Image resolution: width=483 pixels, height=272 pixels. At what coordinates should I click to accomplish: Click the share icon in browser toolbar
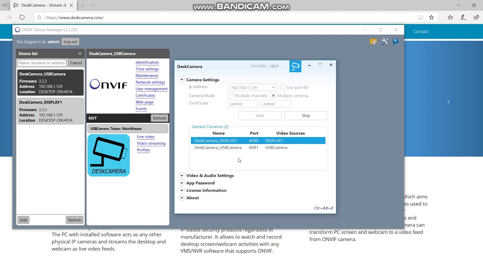coord(476,17)
